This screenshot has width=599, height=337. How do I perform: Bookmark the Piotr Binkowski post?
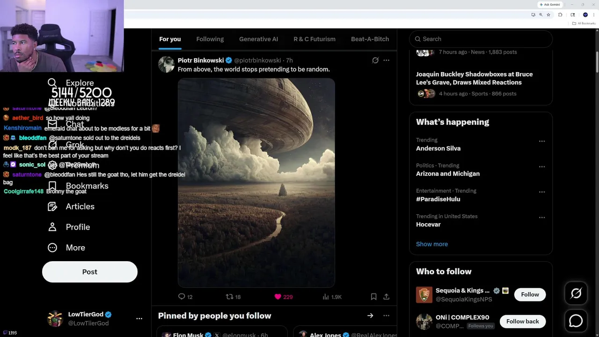click(x=373, y=297)
